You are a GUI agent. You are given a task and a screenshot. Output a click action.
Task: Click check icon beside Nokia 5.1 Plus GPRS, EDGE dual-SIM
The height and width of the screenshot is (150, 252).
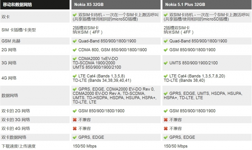click(166, 137)
